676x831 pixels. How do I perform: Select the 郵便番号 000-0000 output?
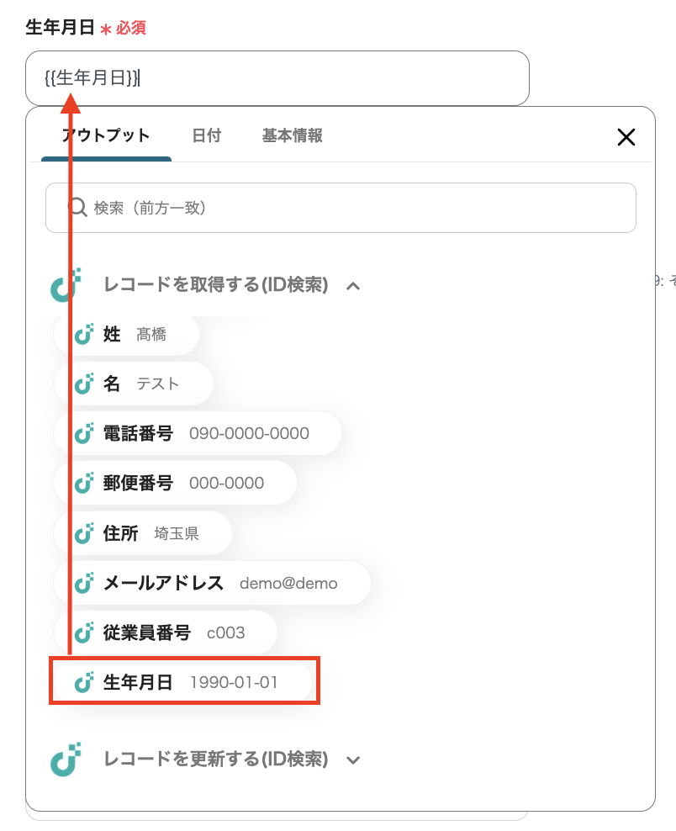click(x=177, y=484)
